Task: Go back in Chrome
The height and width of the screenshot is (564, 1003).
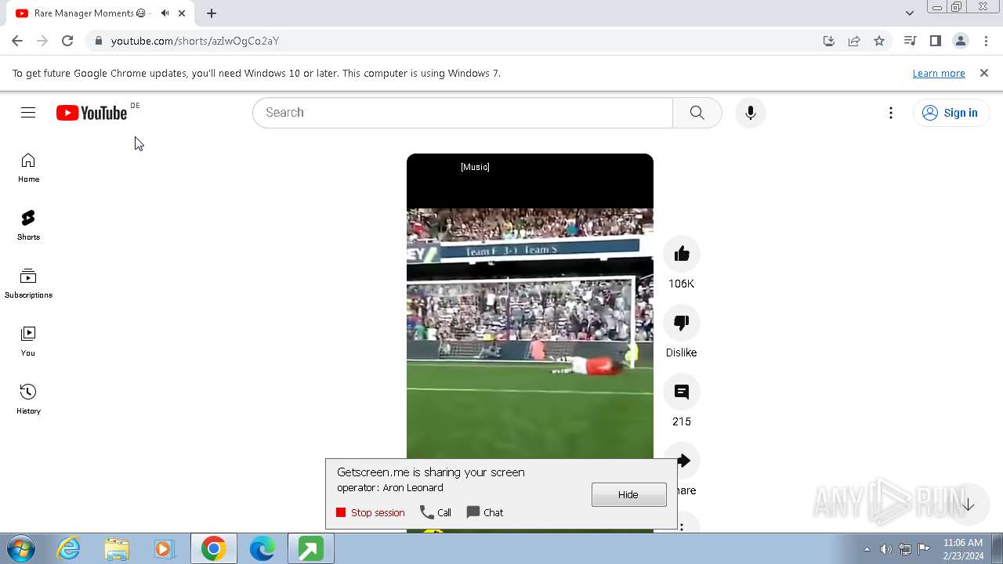Action: point(17,41)
